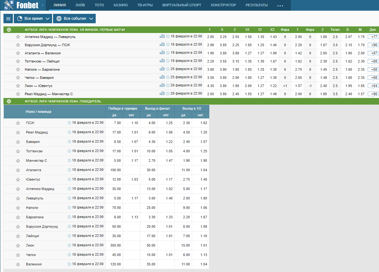The width and height of the screenshot is (379, 272).
Task: Open the hamburger menu button
Action: [x=8, y=19]
